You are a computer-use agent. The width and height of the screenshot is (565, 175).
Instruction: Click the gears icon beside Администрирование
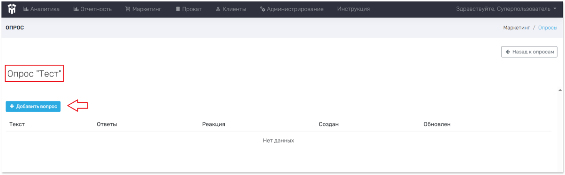tap(262, 9)
